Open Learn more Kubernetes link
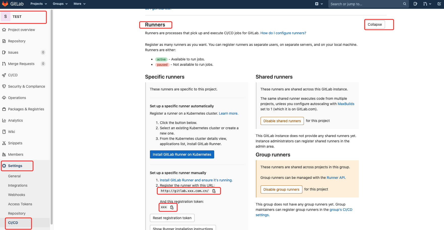This screenshot has width=444, height=230. pos(229,113)
